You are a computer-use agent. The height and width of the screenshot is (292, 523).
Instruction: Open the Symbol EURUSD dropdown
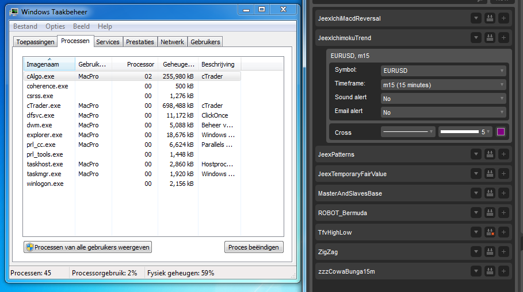coord(443,71)
